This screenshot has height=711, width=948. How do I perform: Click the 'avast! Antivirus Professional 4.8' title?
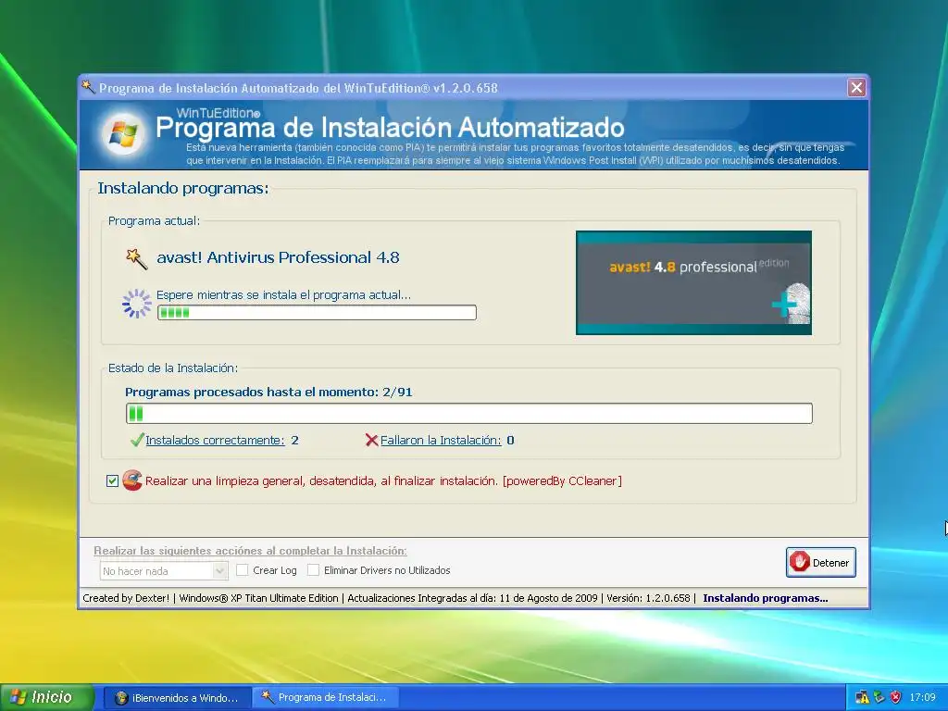tap(278, 257)
